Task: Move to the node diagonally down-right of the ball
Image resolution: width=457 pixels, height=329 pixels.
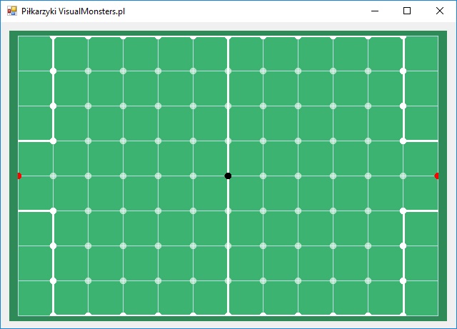Action: coord(263,211)
